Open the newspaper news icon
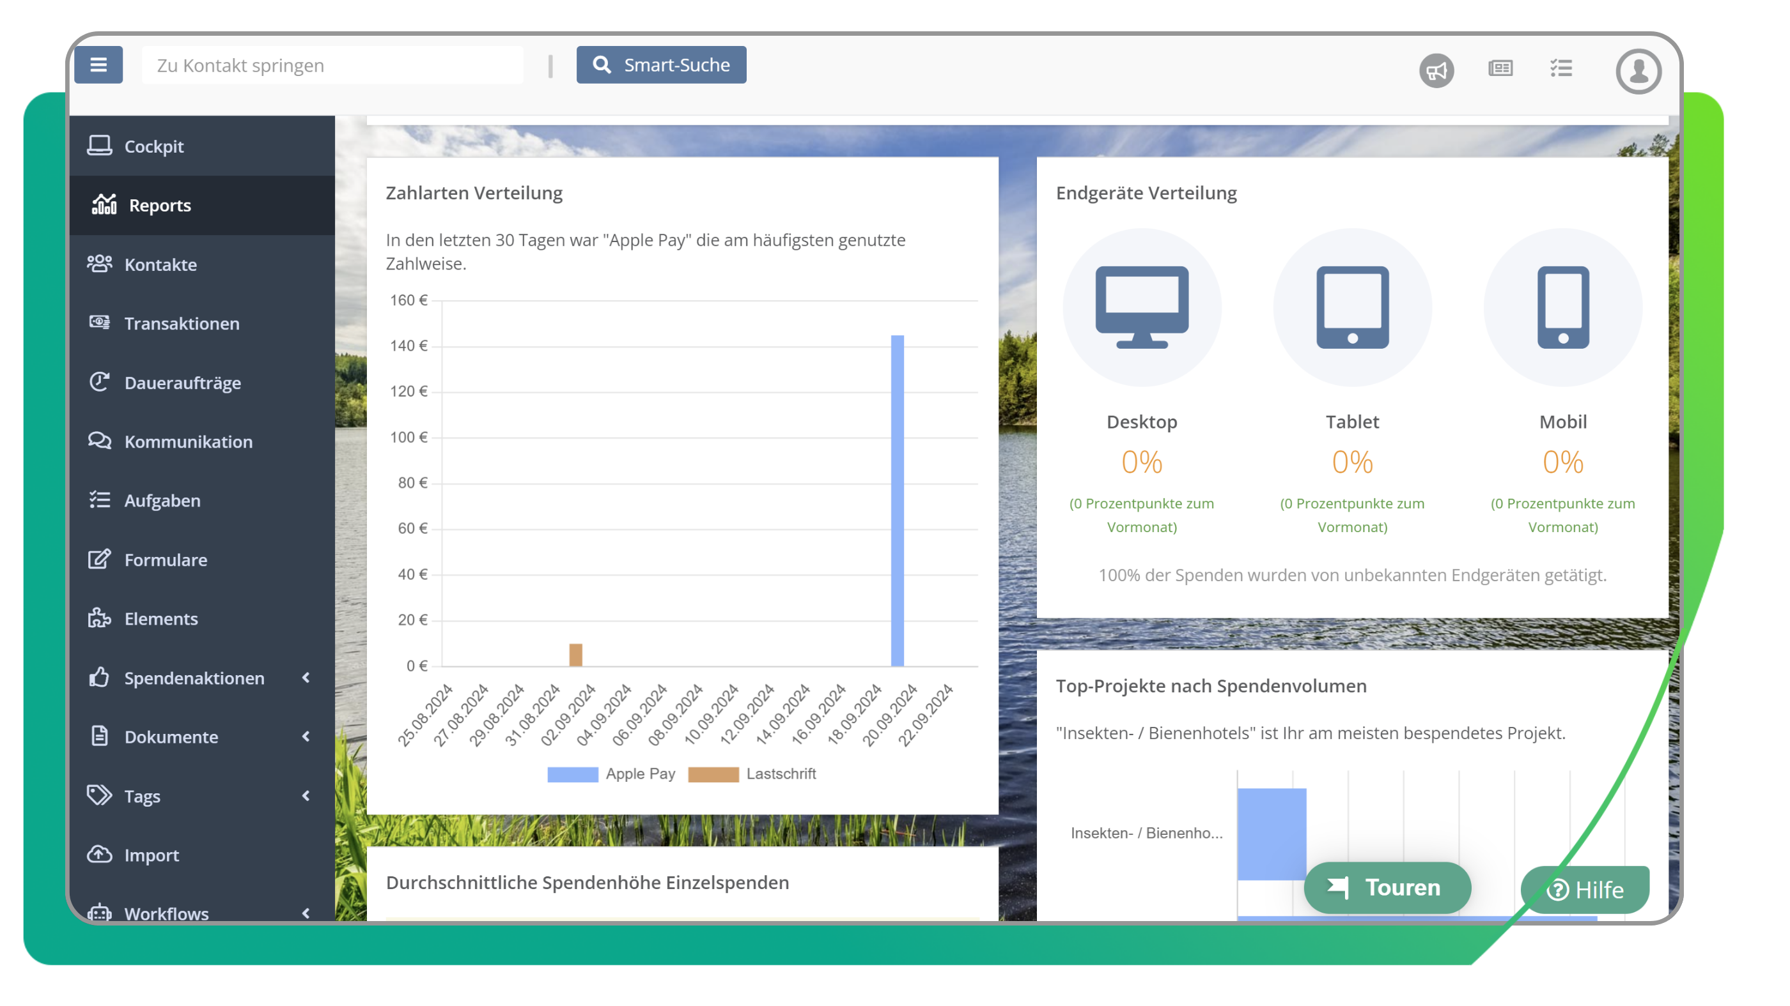Screen dimensions: 1790x1006 point(1500,68)
